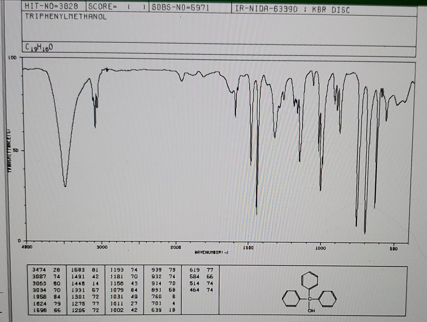Select the SCORE= ( ) header field
Image resolution: width=427 pixels, height=322 pixels.
pos(118,7)
